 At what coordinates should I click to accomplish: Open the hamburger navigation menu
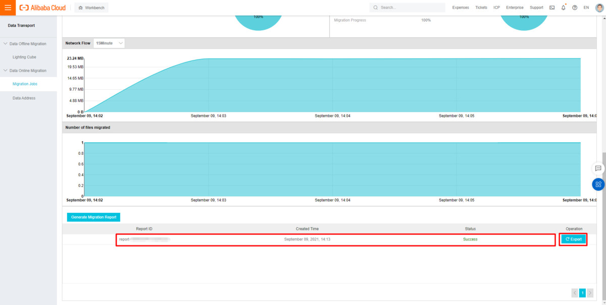point(8,8)
